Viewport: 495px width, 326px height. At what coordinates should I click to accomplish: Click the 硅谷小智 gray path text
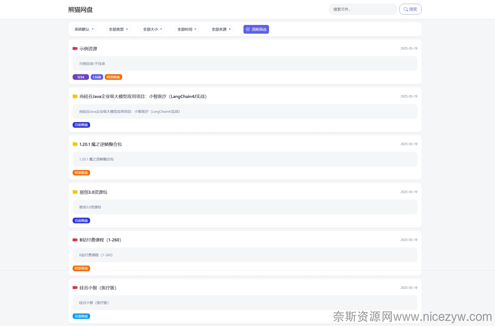(x=94, y=303)
